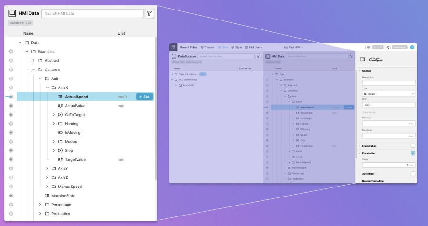Click the large Search HMI Data field
The image size is (428, 226).
pyautogui.click(x=92, y=13)
